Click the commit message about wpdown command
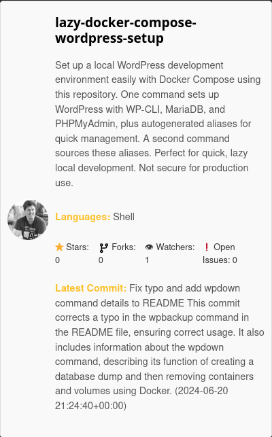The height and width of the screenshot is (437, 272). [x=159, y=339]
